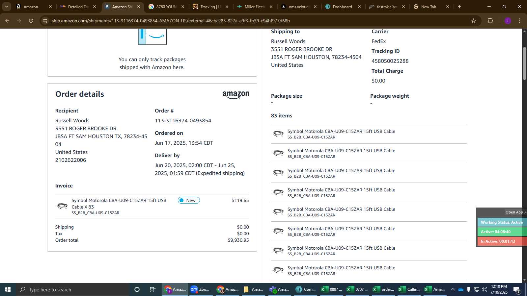Viewport: 527px width, 296px height.
Task: Open the order Excel workbook in taskbar
Action: click(x=383, y=289)
